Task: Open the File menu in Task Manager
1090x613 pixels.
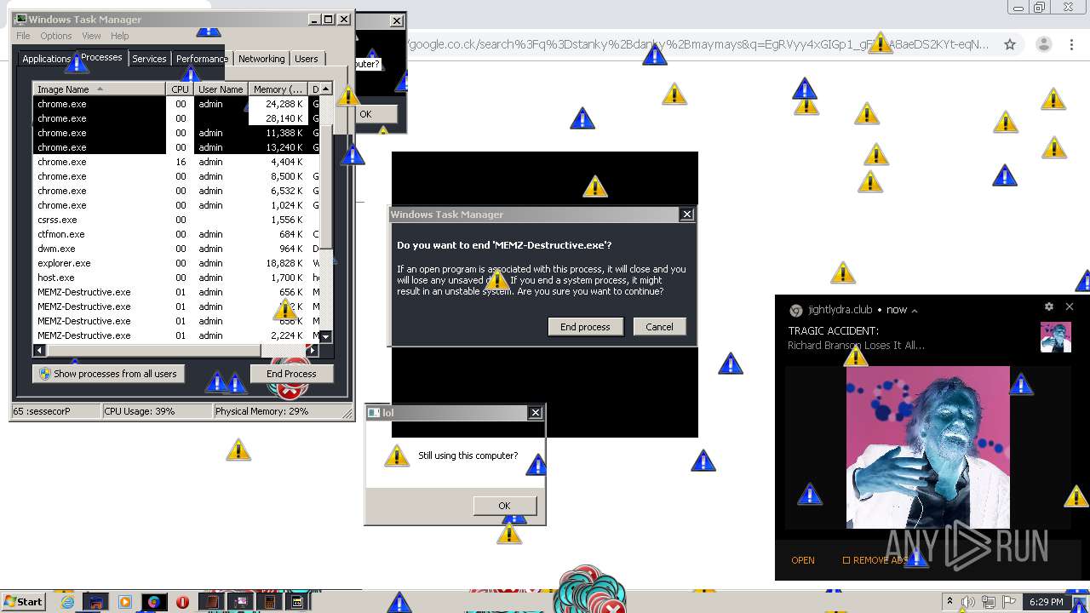Action: pyautogui.click(x=23, y=36)
